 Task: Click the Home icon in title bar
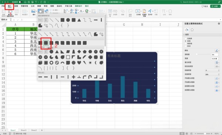point(25,2)
